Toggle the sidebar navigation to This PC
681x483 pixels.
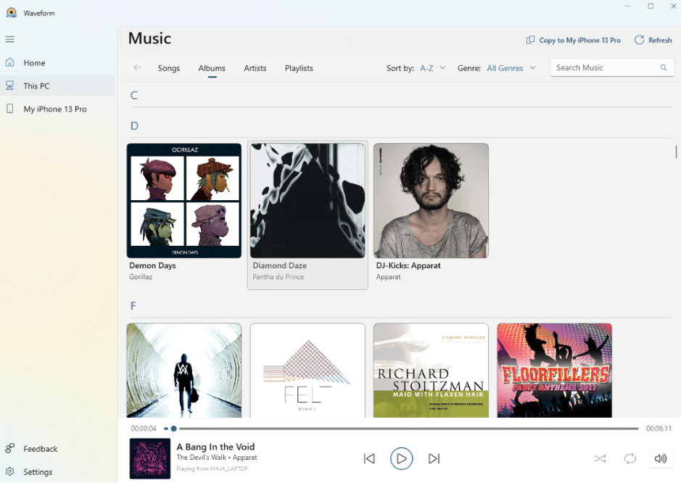pyautogui.click(x=35, y=86)
